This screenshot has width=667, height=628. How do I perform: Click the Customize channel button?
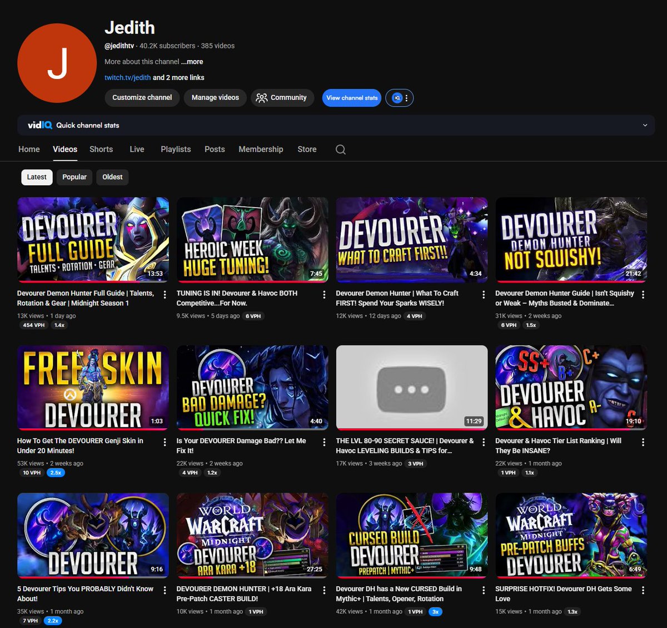(x=142, y=98)
